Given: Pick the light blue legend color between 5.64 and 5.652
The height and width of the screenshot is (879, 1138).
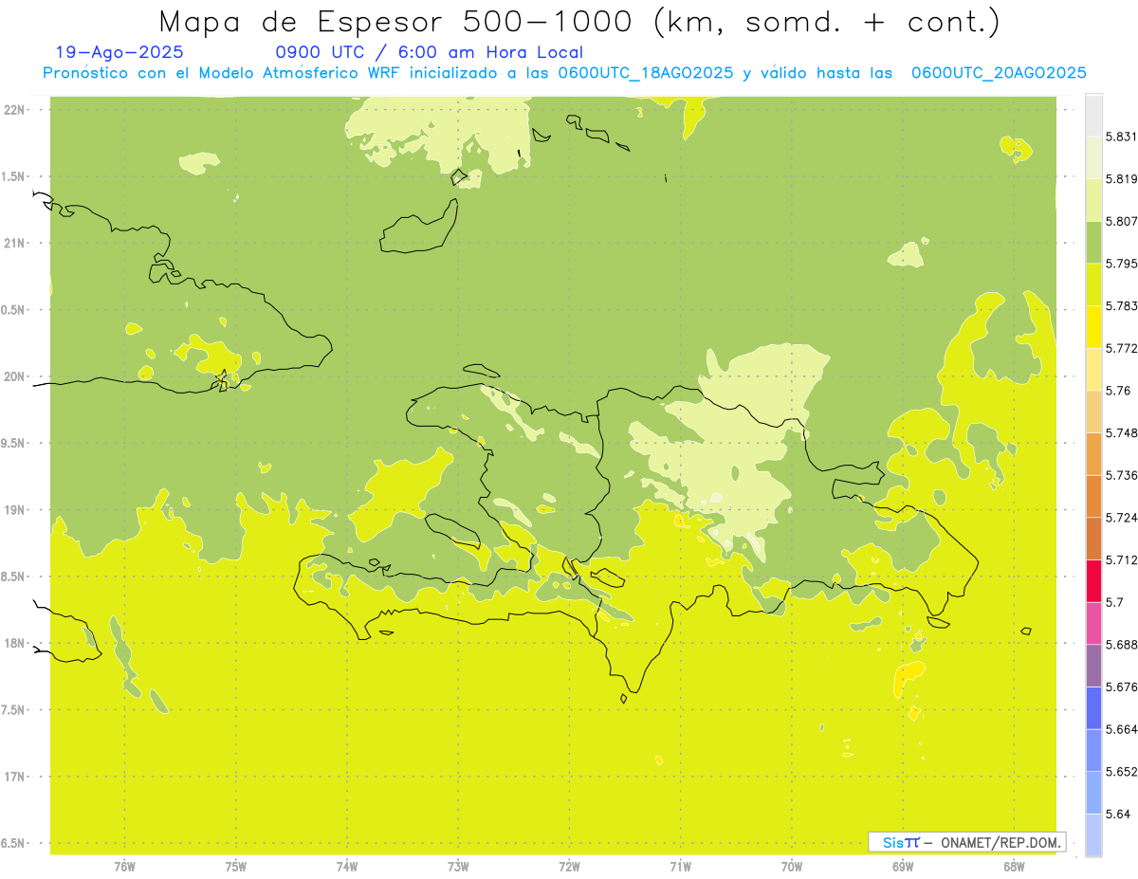Looking at the screenshot, I should [x=1093, y=793].
